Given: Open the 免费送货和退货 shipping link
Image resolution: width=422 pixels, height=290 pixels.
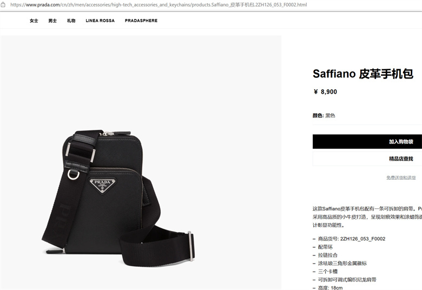Looking at the screenshot, I should (x=401, y=177).
